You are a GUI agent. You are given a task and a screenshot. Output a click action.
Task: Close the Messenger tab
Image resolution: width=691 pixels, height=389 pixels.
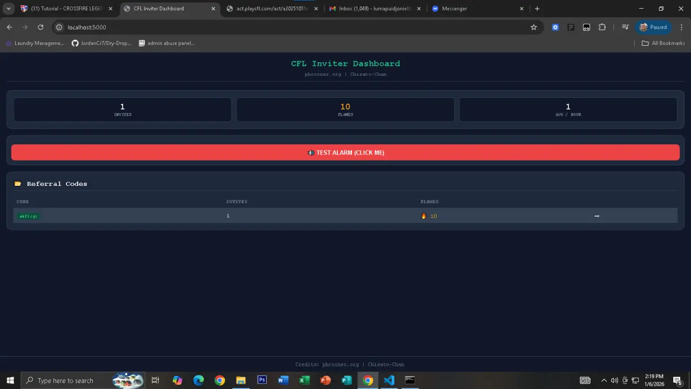point(521,9)
